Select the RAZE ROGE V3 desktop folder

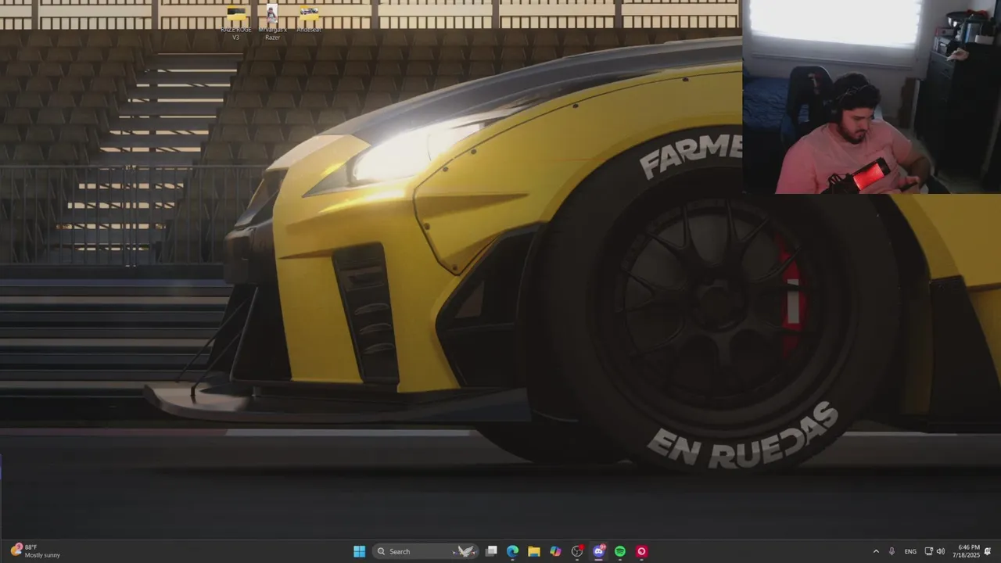236,23
